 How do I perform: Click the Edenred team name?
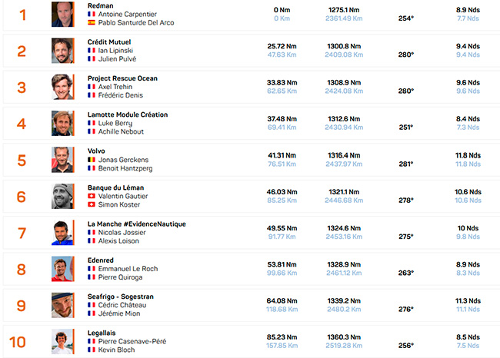tap(101, 260)
